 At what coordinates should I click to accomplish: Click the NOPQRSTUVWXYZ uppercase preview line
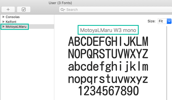[108, 54]
